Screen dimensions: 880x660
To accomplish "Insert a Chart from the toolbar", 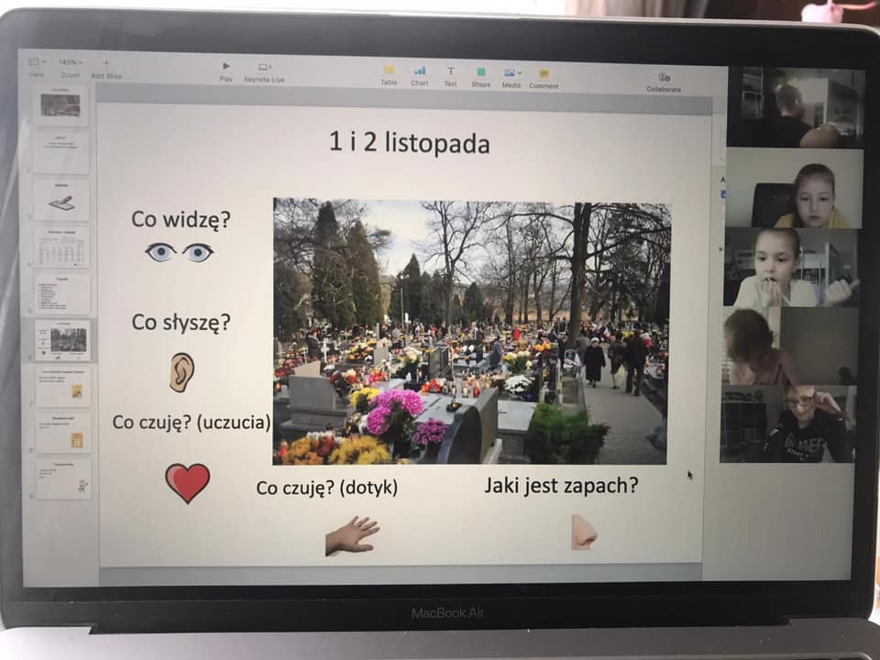I will (420, 71).
